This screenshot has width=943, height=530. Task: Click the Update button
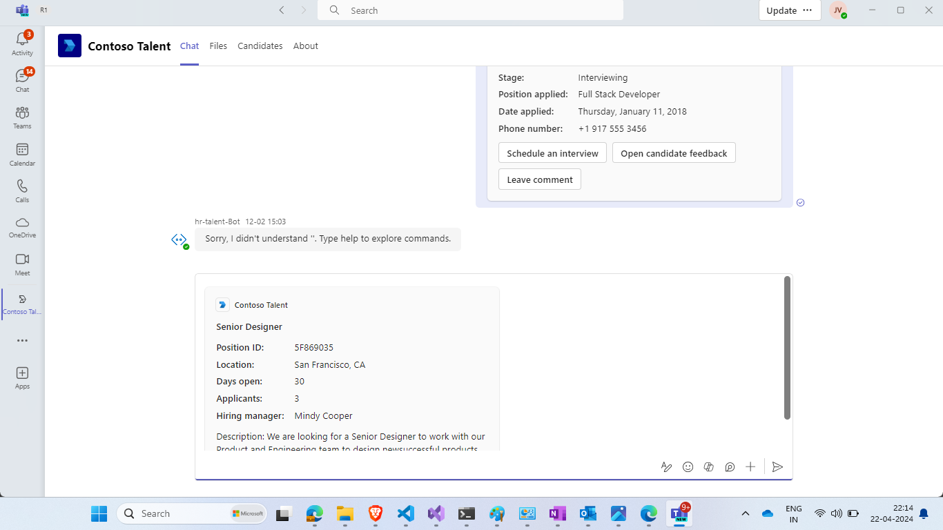coord(781,10)
